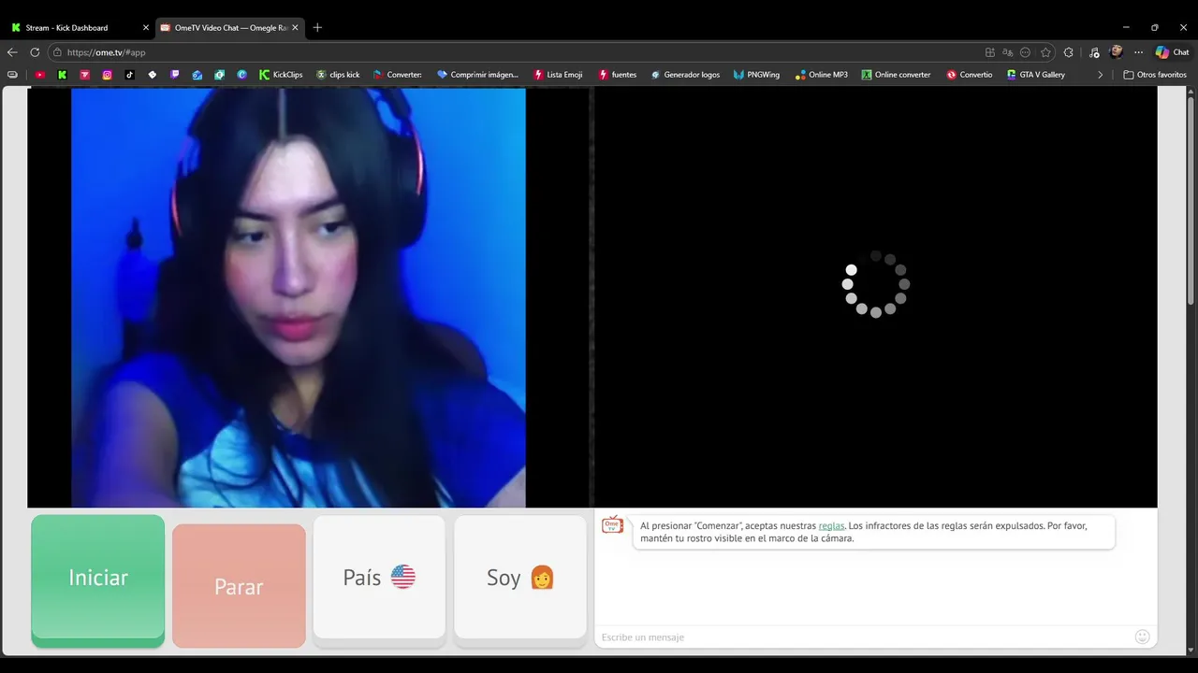
Task: Stop the chat with Parar button
Action: point(239,586)
